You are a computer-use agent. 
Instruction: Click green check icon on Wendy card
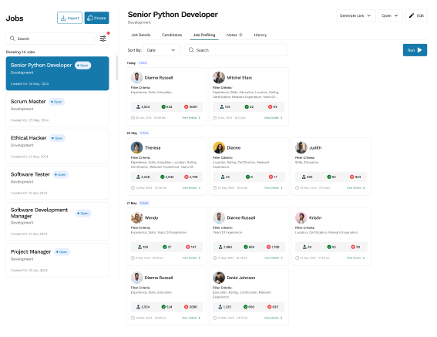pyautogui.click(x=164, y=247)
